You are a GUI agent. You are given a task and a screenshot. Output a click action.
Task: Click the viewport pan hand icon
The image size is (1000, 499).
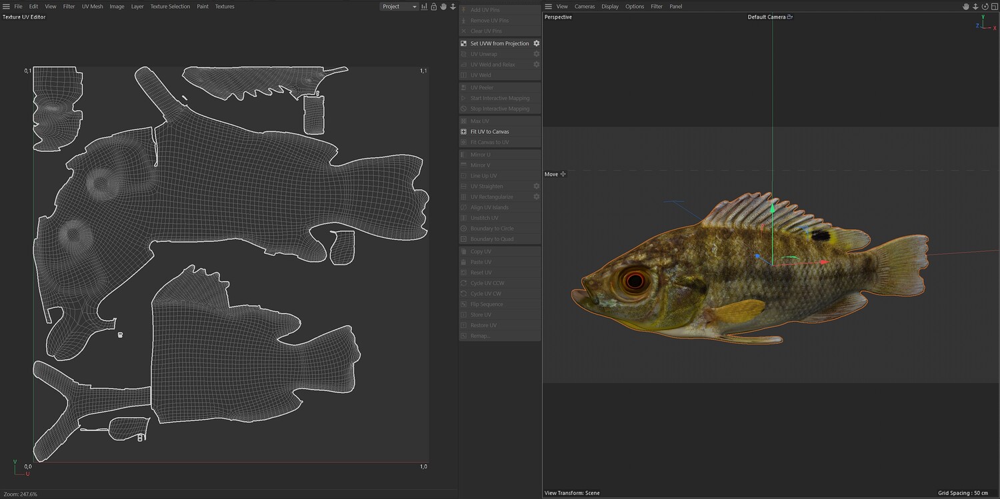point(965,7)
